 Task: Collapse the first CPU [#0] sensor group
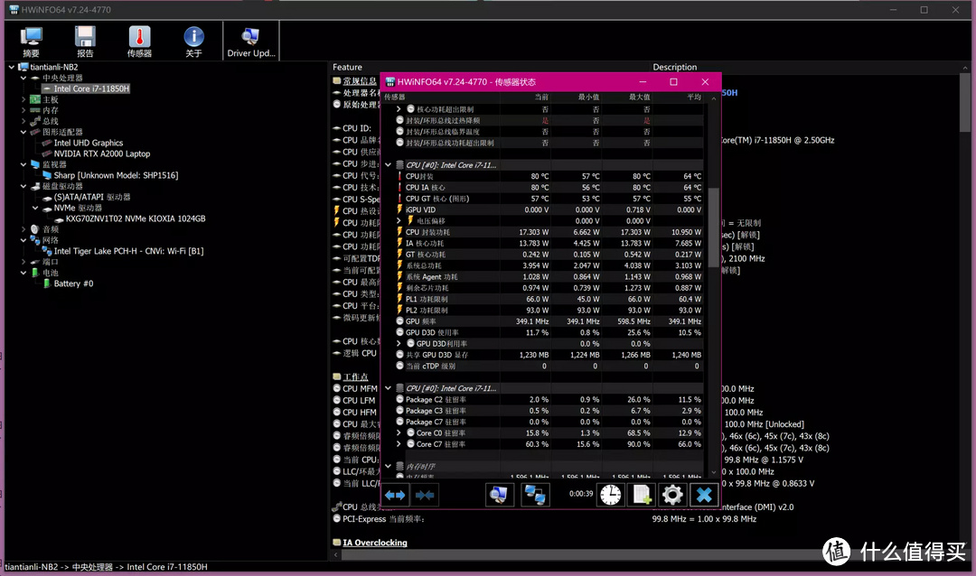(388, 165)
